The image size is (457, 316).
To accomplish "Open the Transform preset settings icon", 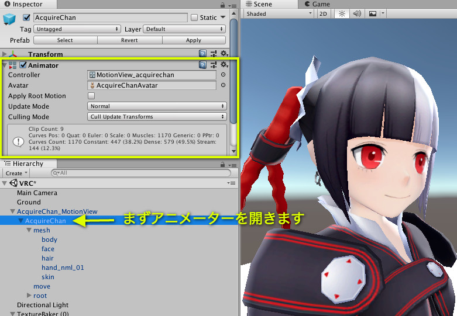I will 214,54.
